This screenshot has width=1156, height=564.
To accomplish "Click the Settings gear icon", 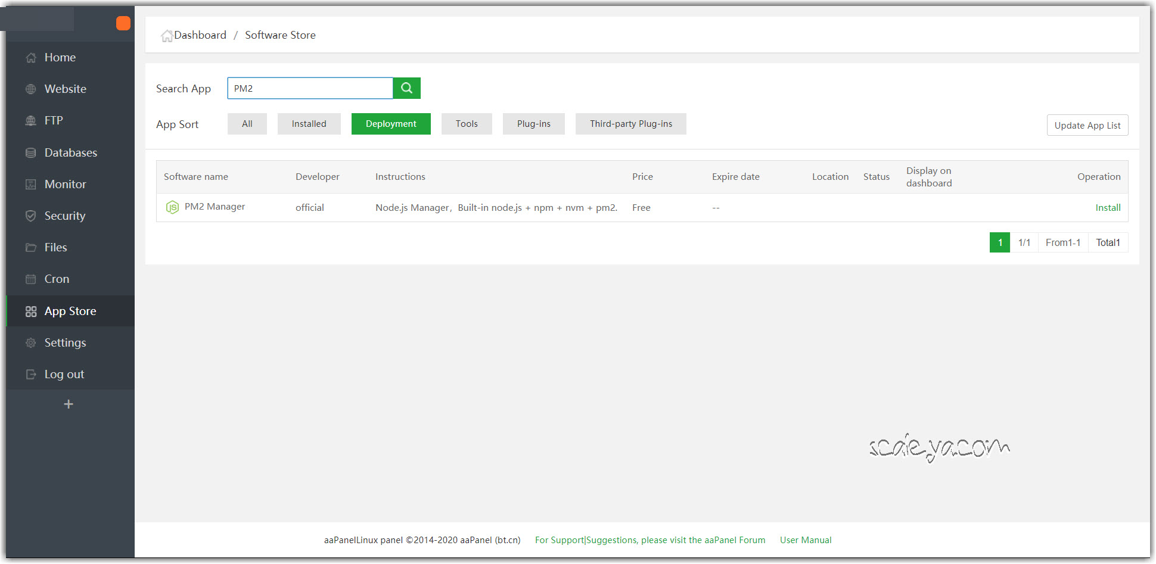I will pyautogui.click(x=31, y=343).
